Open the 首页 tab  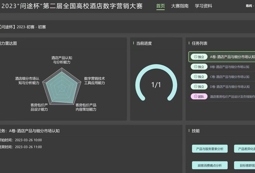[161, 6]
